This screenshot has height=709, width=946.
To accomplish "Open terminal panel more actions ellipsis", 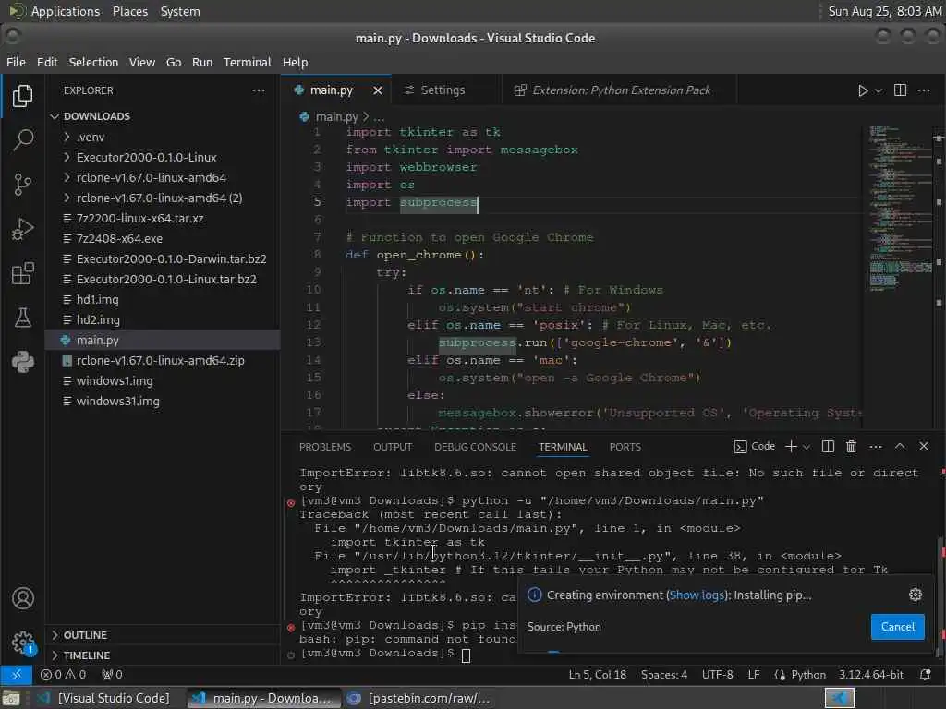I will click(876, 446).
